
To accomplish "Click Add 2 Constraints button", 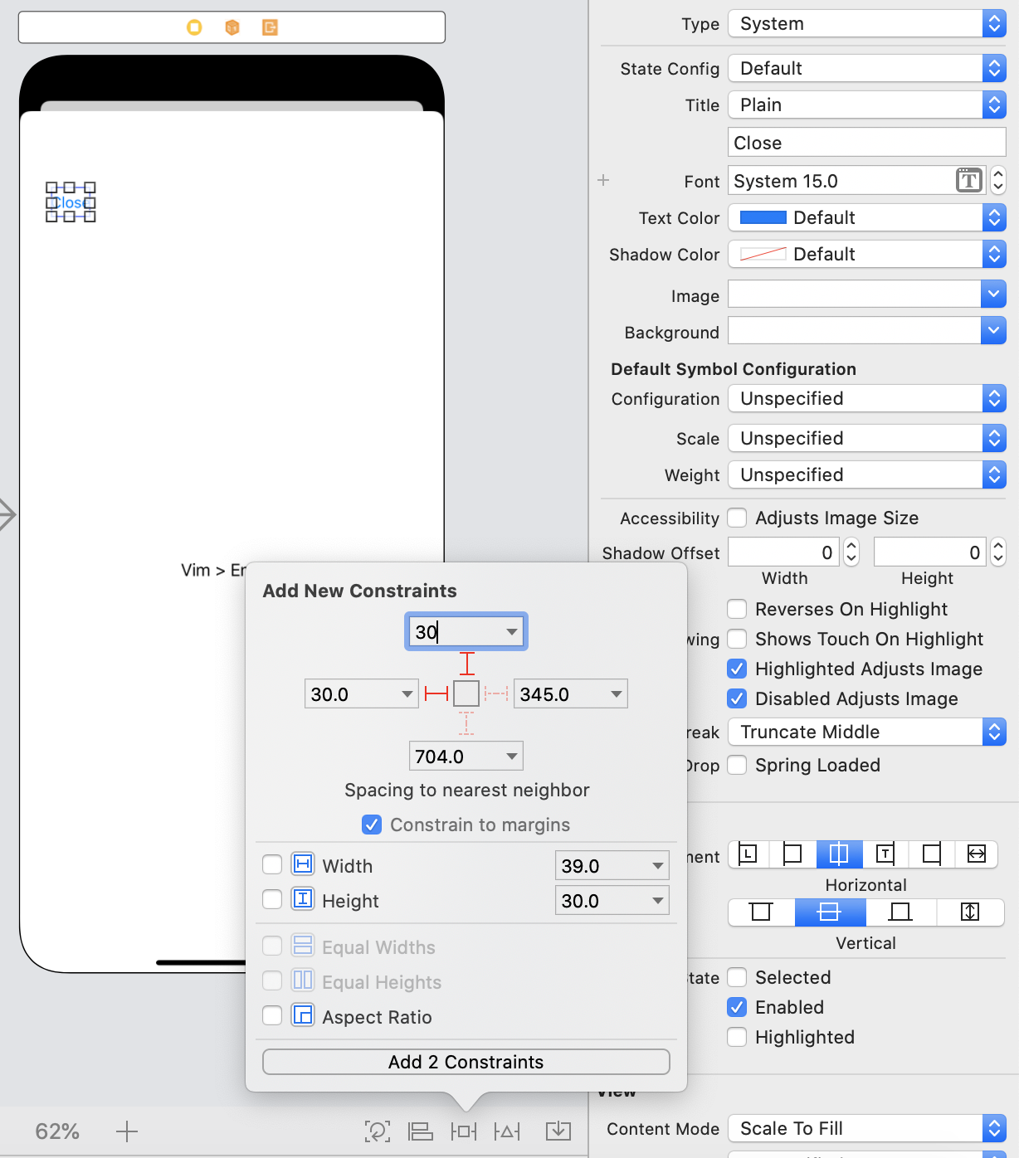I will (x=466, y=1062).
